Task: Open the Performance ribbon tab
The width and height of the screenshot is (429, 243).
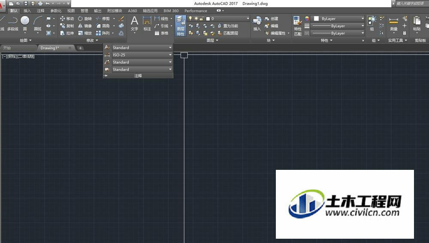Action: click(196, 11)
